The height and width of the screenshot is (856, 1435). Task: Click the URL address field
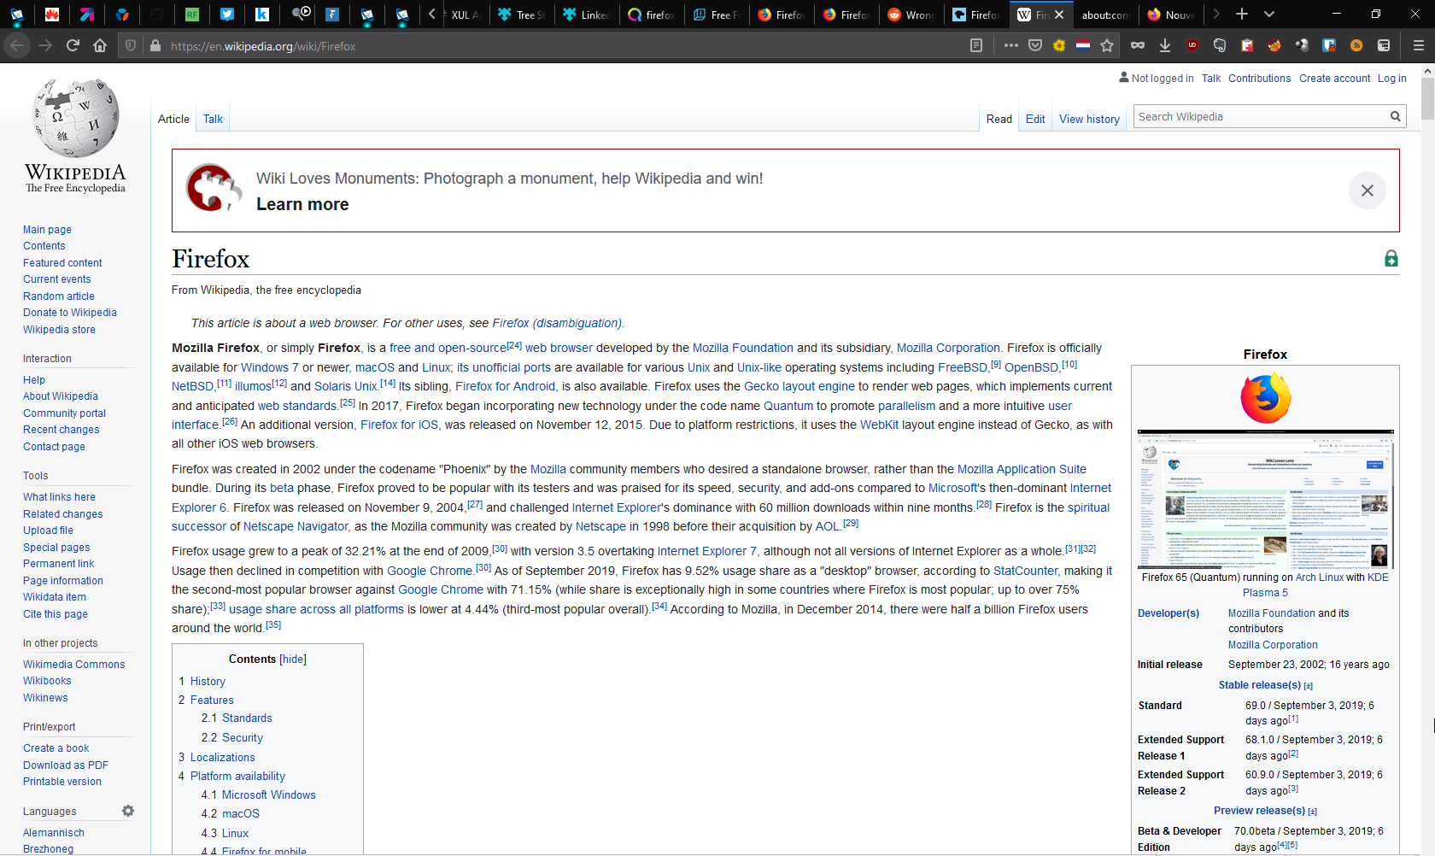pos(564,46)
